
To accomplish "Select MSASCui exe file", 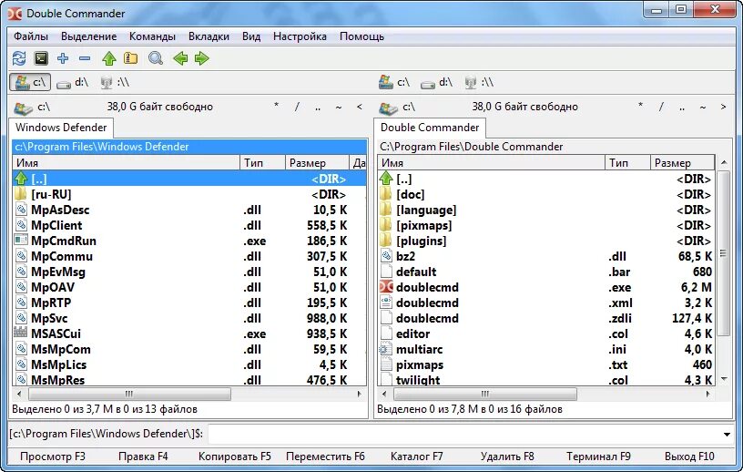I will point(189,334).
